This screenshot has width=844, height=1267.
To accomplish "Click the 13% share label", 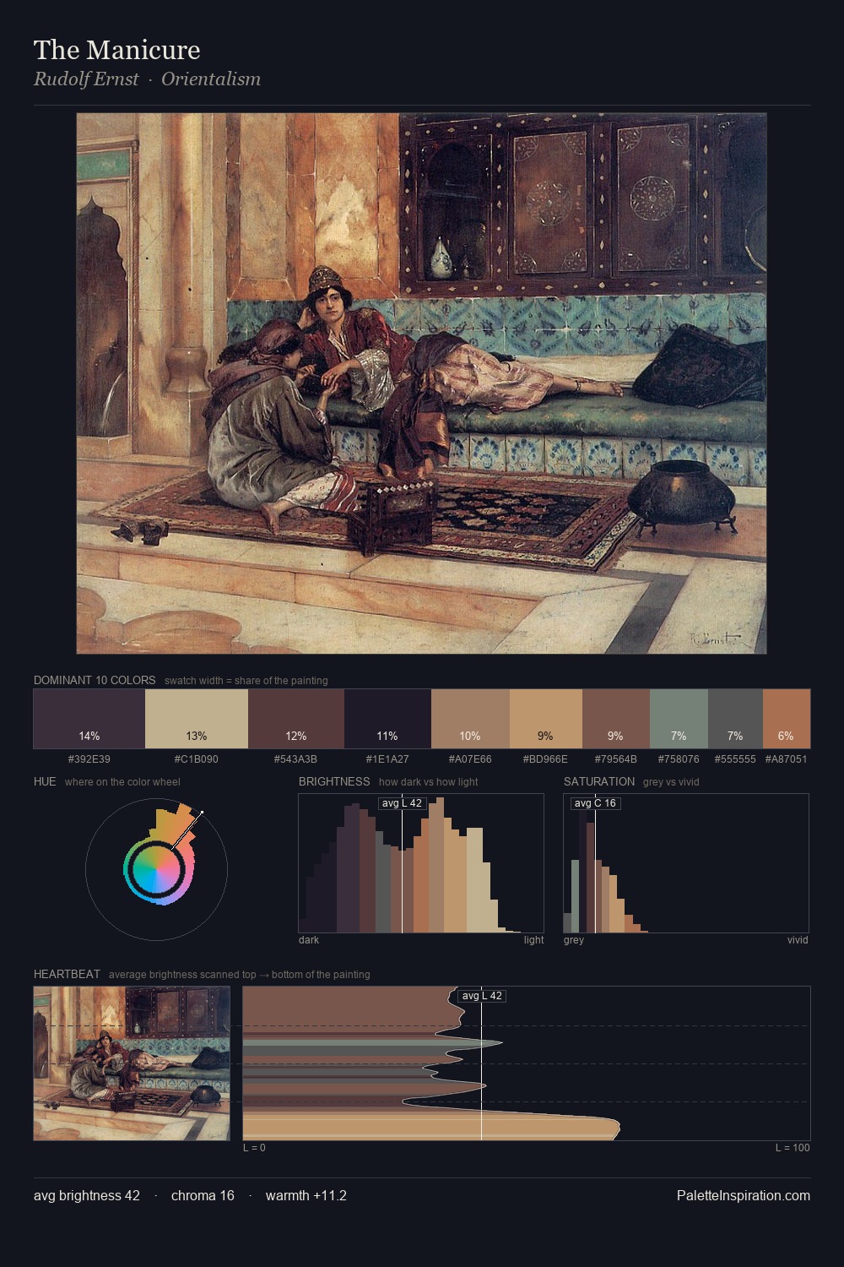I will pyautogui.click(x=197, y=737).
